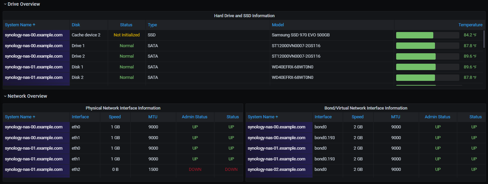Sort Bond/Virtual table by MTU header
Image resolution: width=488 pixels, height=184 pixels.
click(396, 117)
